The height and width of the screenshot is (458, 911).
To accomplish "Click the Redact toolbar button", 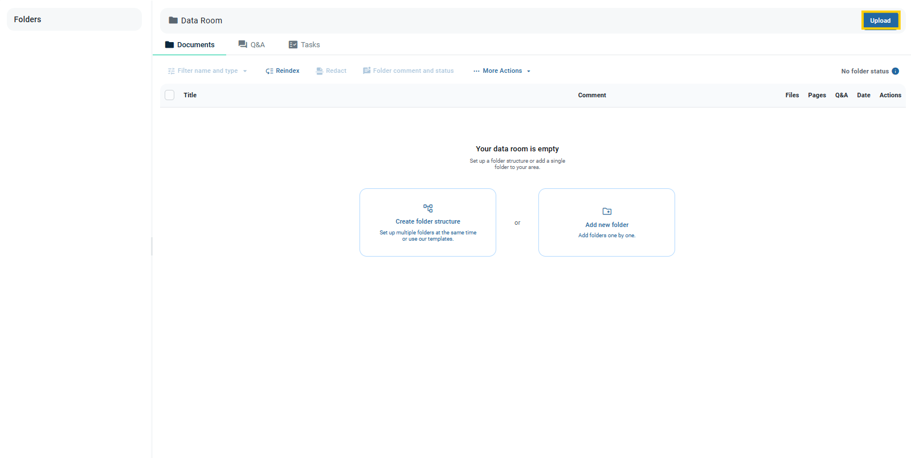I will point(332,71).
